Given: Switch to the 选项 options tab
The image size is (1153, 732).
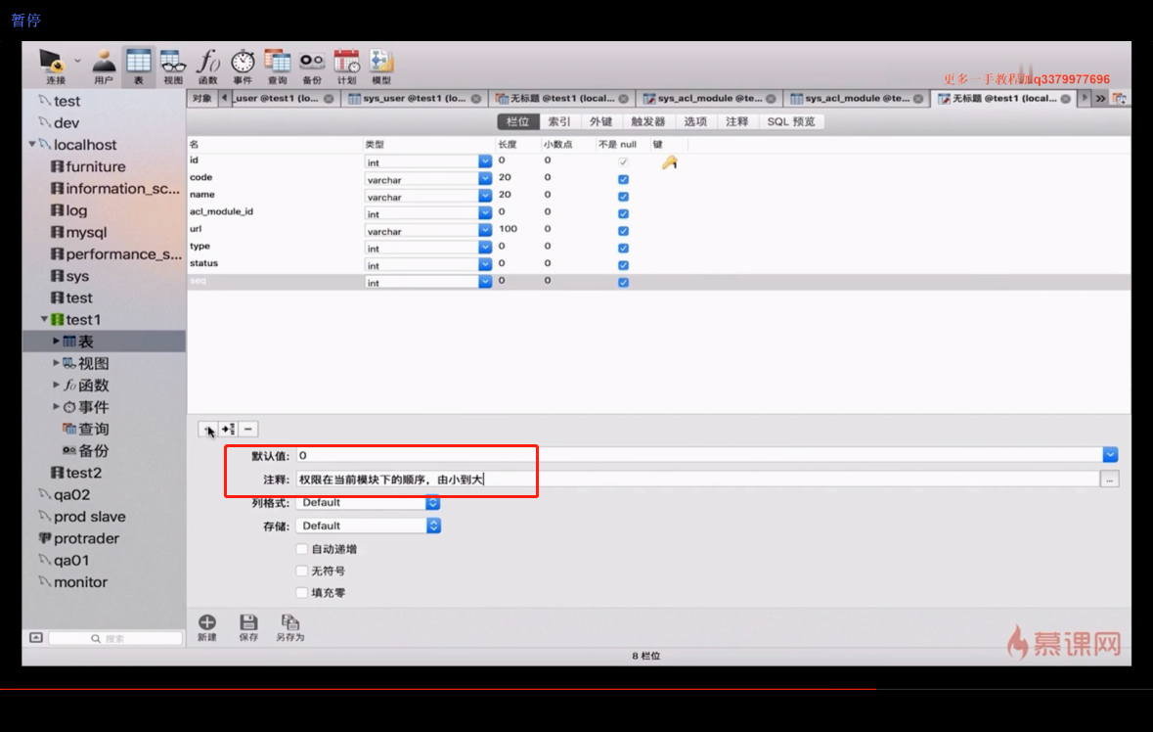Looking at the screenshot, I should click(695, 121).
